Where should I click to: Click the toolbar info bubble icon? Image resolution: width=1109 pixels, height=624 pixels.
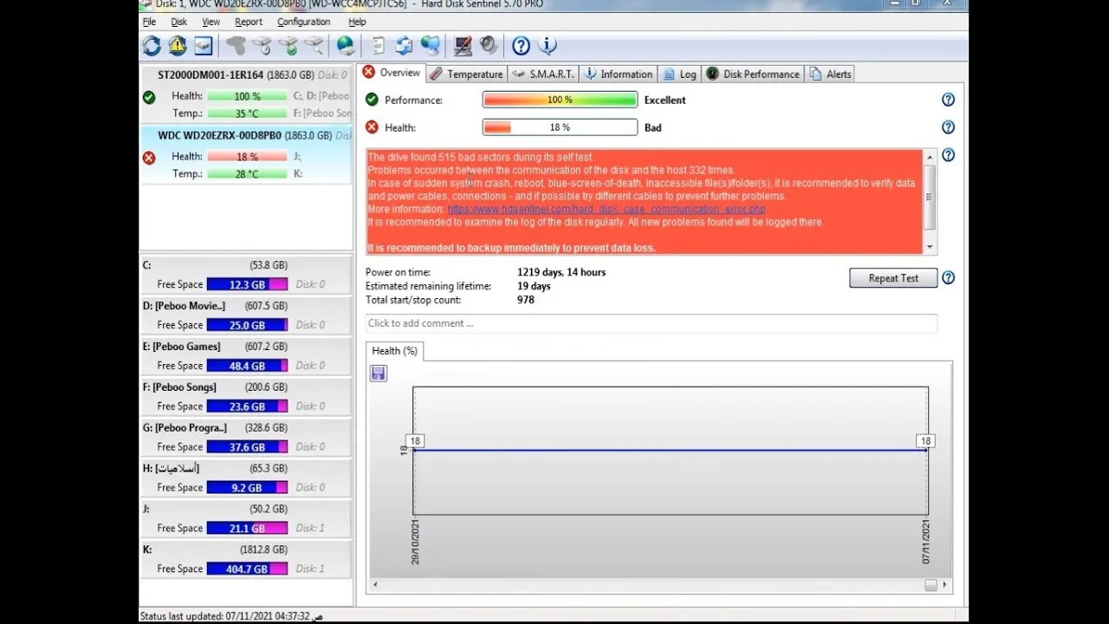[547, 46]
